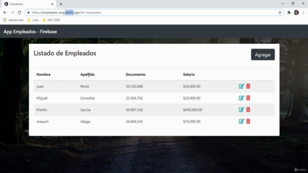Select the Empleados browser tab
The width and height of the screenshot is (308, 173).
click(29, 4)
